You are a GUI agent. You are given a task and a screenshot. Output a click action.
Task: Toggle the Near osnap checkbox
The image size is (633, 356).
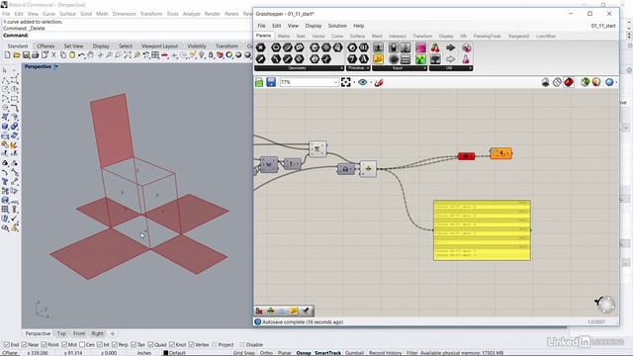click(x=24, y=345)
